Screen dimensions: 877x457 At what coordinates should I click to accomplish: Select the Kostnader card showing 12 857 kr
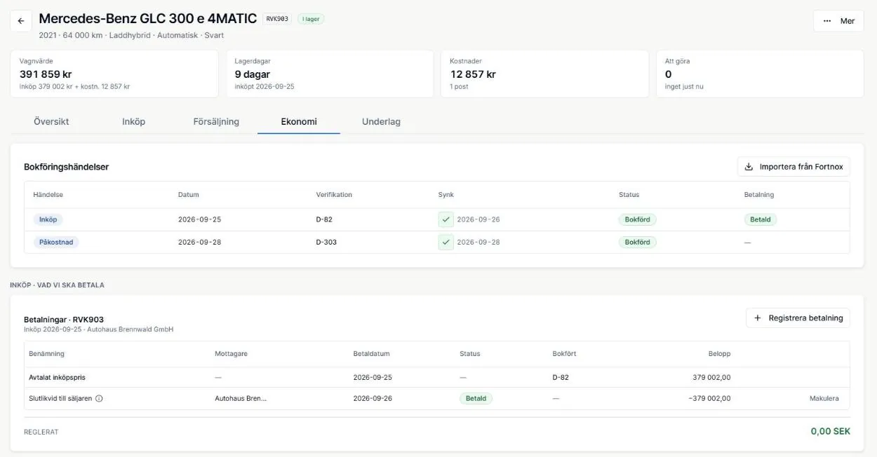point(544,74)
